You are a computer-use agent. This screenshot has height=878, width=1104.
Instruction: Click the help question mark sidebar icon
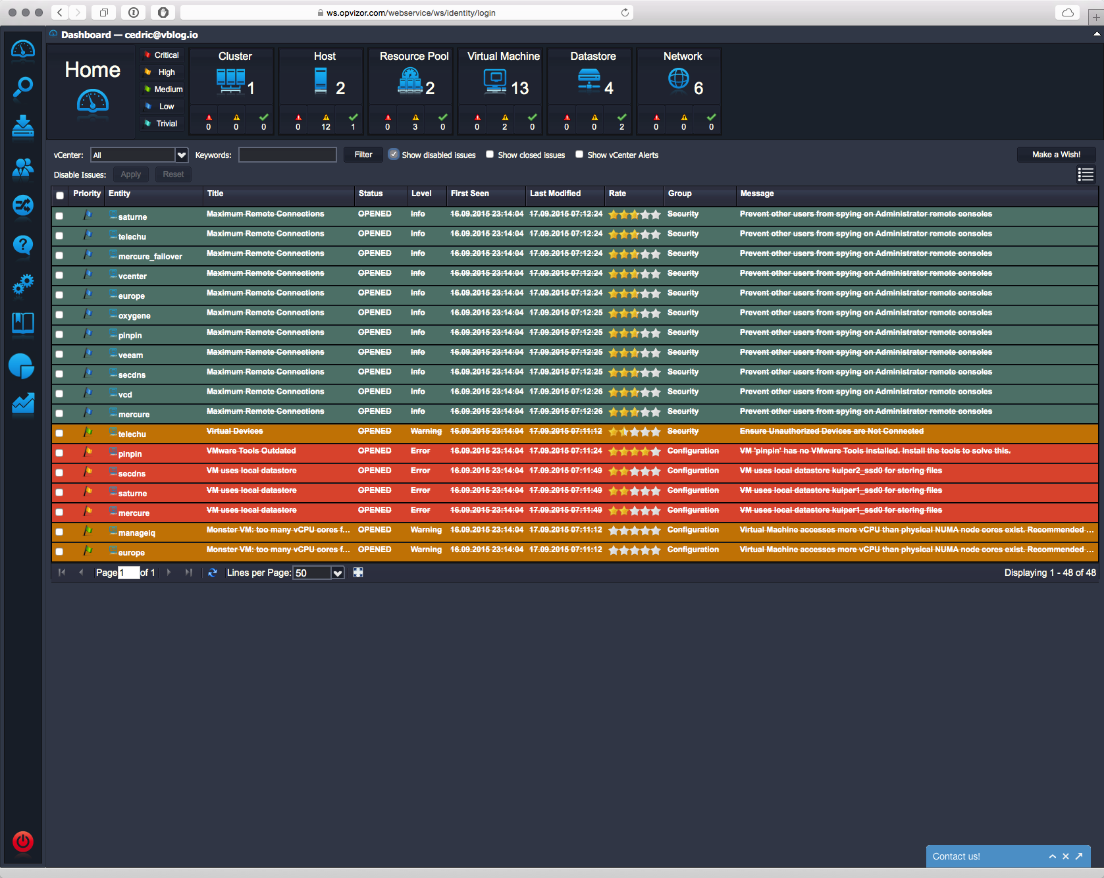point(23,245)
